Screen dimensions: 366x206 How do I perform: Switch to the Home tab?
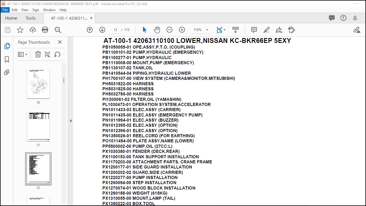pyautogui.click(x=11, y=18)
